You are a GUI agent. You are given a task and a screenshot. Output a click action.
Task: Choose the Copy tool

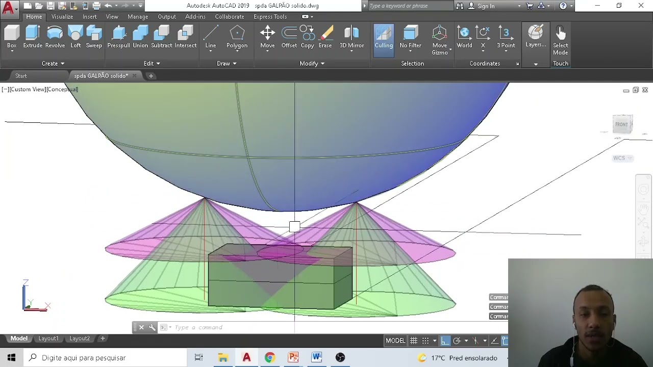pyautogui.click(x=308, y=38)
